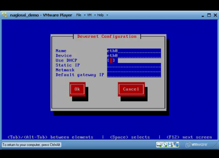Click the CD/DVD drive status icon
This screenshot has width=219, height=158.
click(165, 145)
